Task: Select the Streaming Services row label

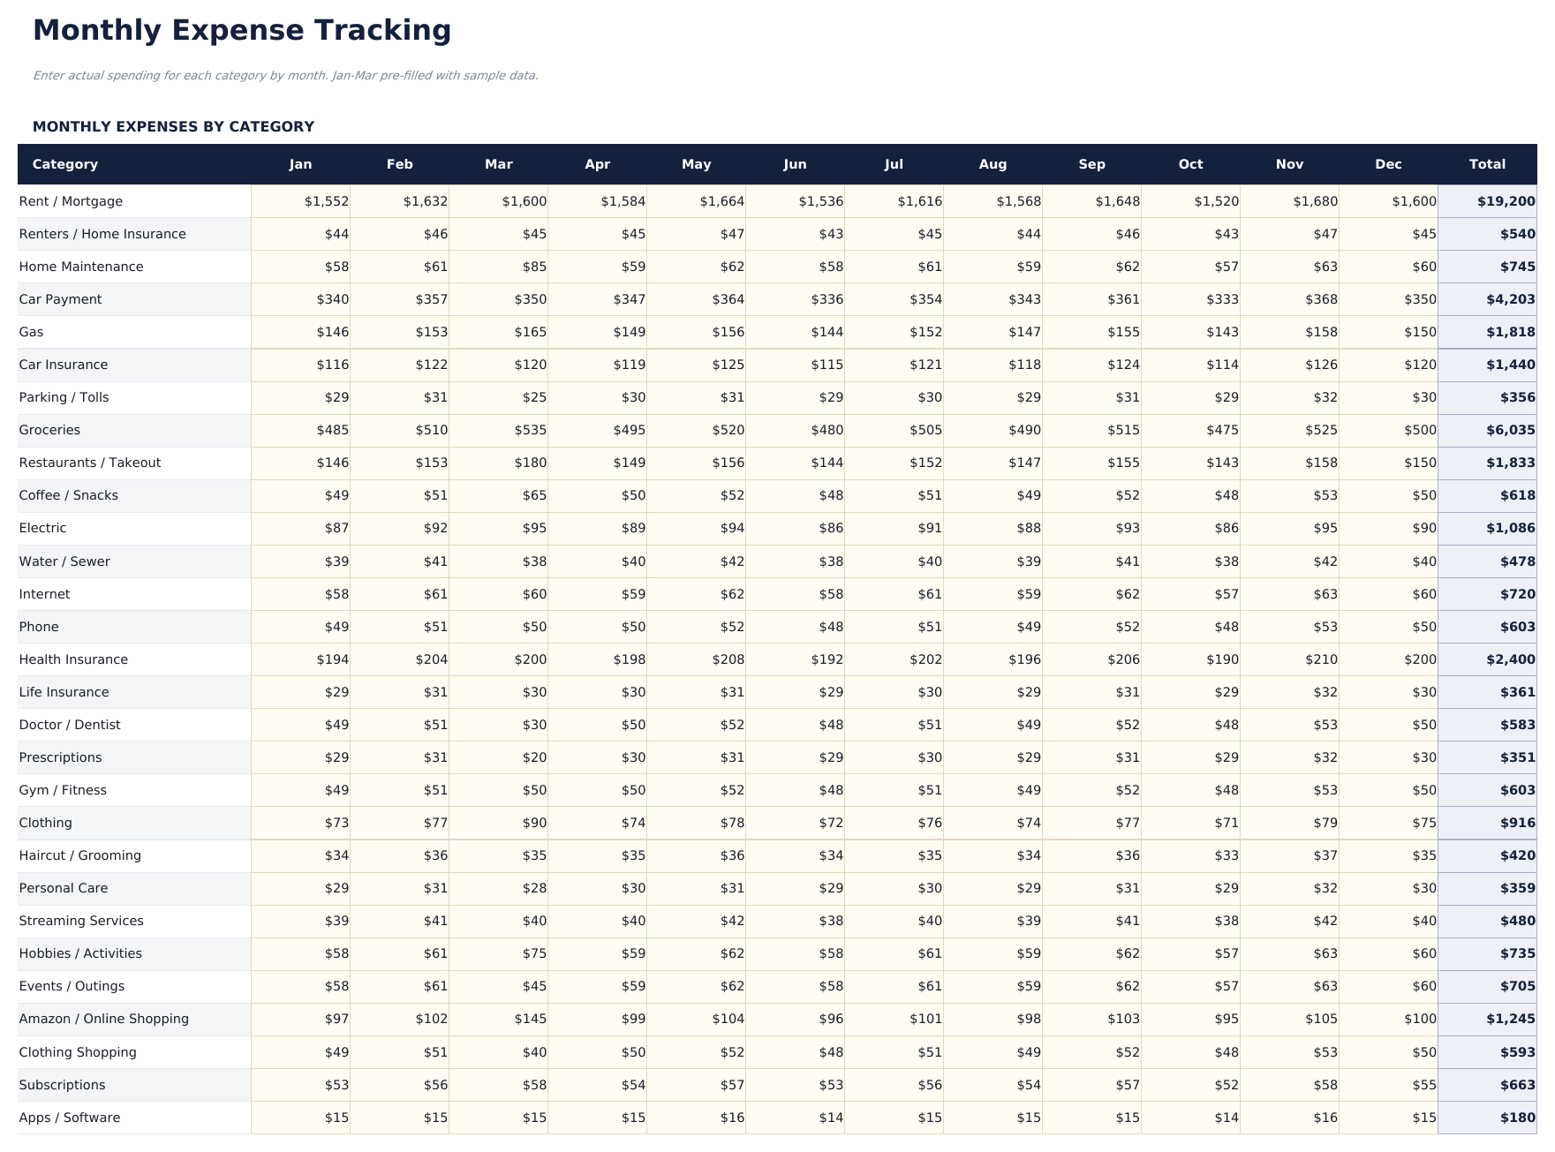Action: tap(81, 921)
